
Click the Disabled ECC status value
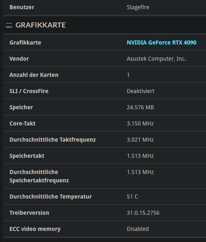138,229
